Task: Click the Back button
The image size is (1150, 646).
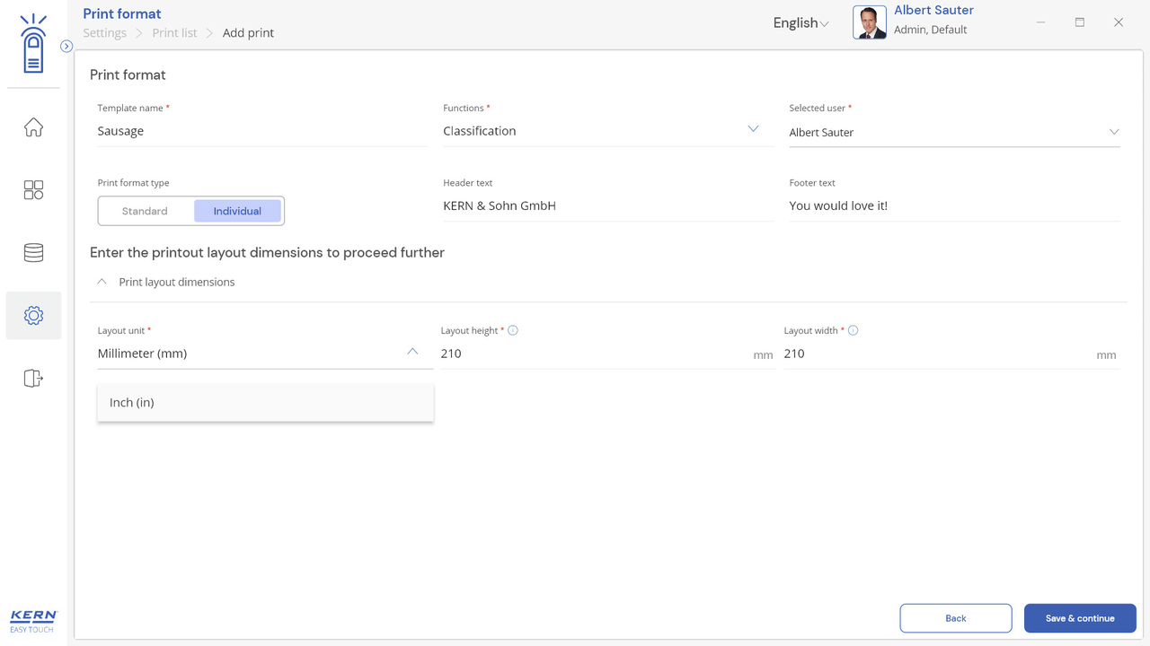Action: tap(955, 618)
